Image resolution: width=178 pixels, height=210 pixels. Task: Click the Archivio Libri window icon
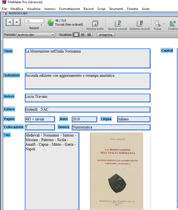(5, 13)
